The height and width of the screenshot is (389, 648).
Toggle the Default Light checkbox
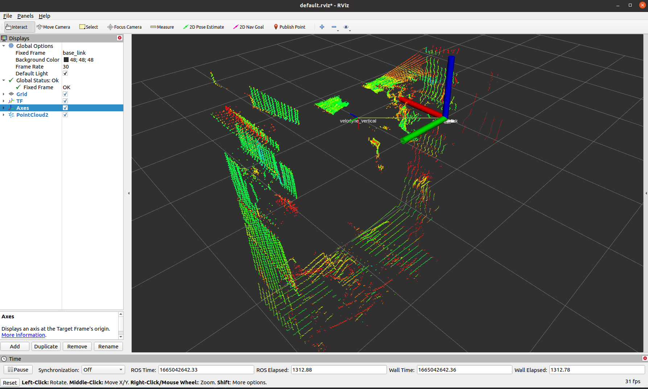point(65,73)
